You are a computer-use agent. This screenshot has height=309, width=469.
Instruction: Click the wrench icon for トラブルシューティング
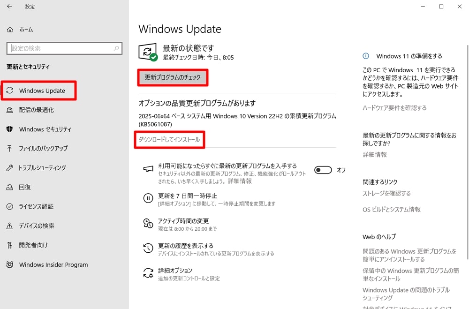point(9,168)
